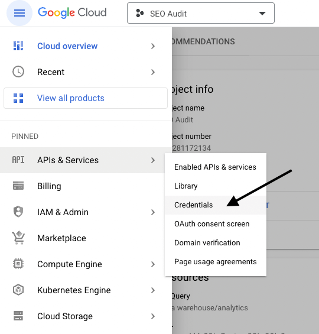Open the Recent menu label
This screenshot has height=334, width=319.
tap(51, 72)
